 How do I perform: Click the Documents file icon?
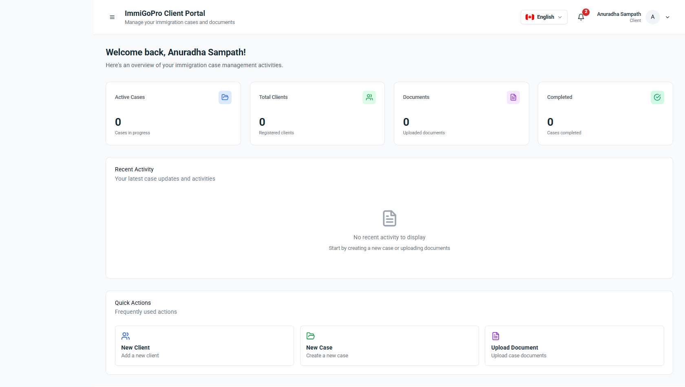coord(513,97)
